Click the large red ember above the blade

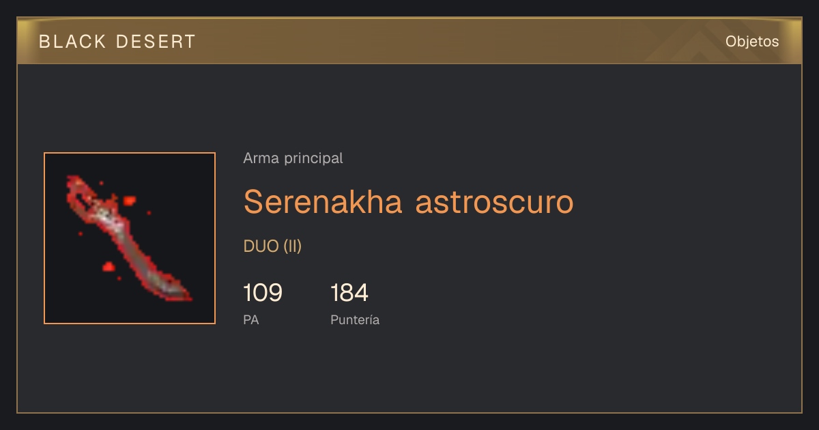[129, 201]
